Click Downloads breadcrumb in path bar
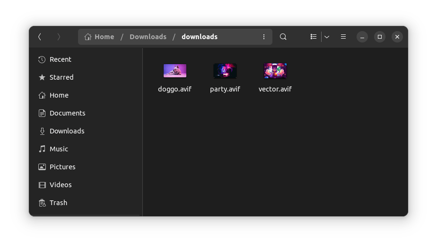This screenshot has width=437, height=248. [148, 37]
